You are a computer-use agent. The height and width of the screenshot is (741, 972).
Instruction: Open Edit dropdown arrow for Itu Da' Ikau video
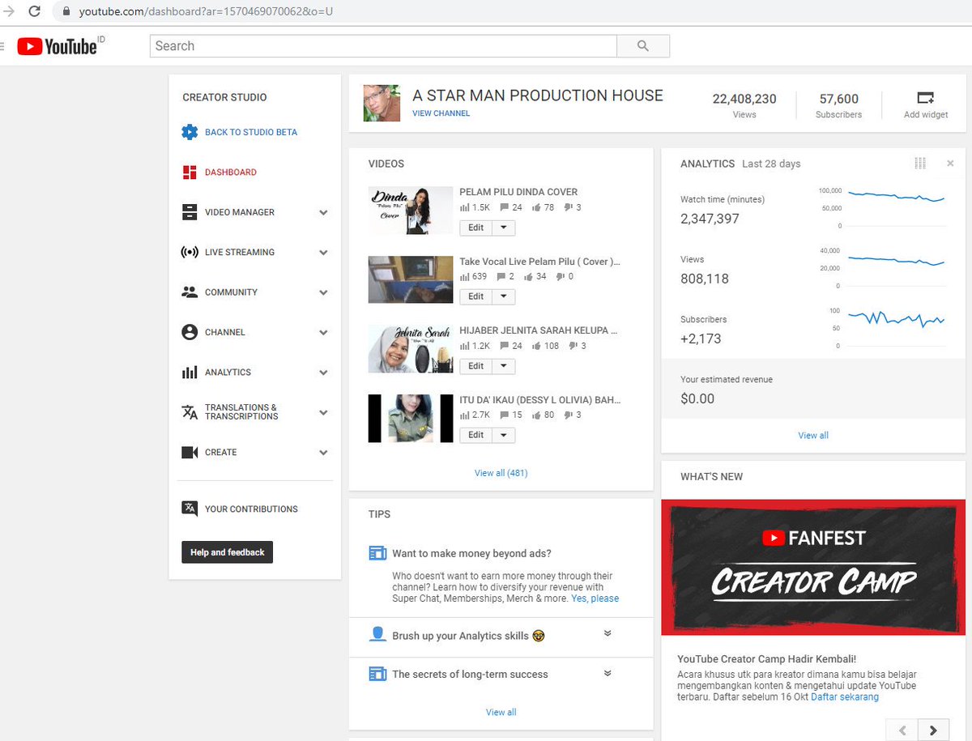coord(503,435)
